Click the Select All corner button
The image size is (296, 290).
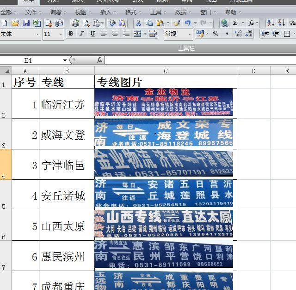[x=6, y=71]
